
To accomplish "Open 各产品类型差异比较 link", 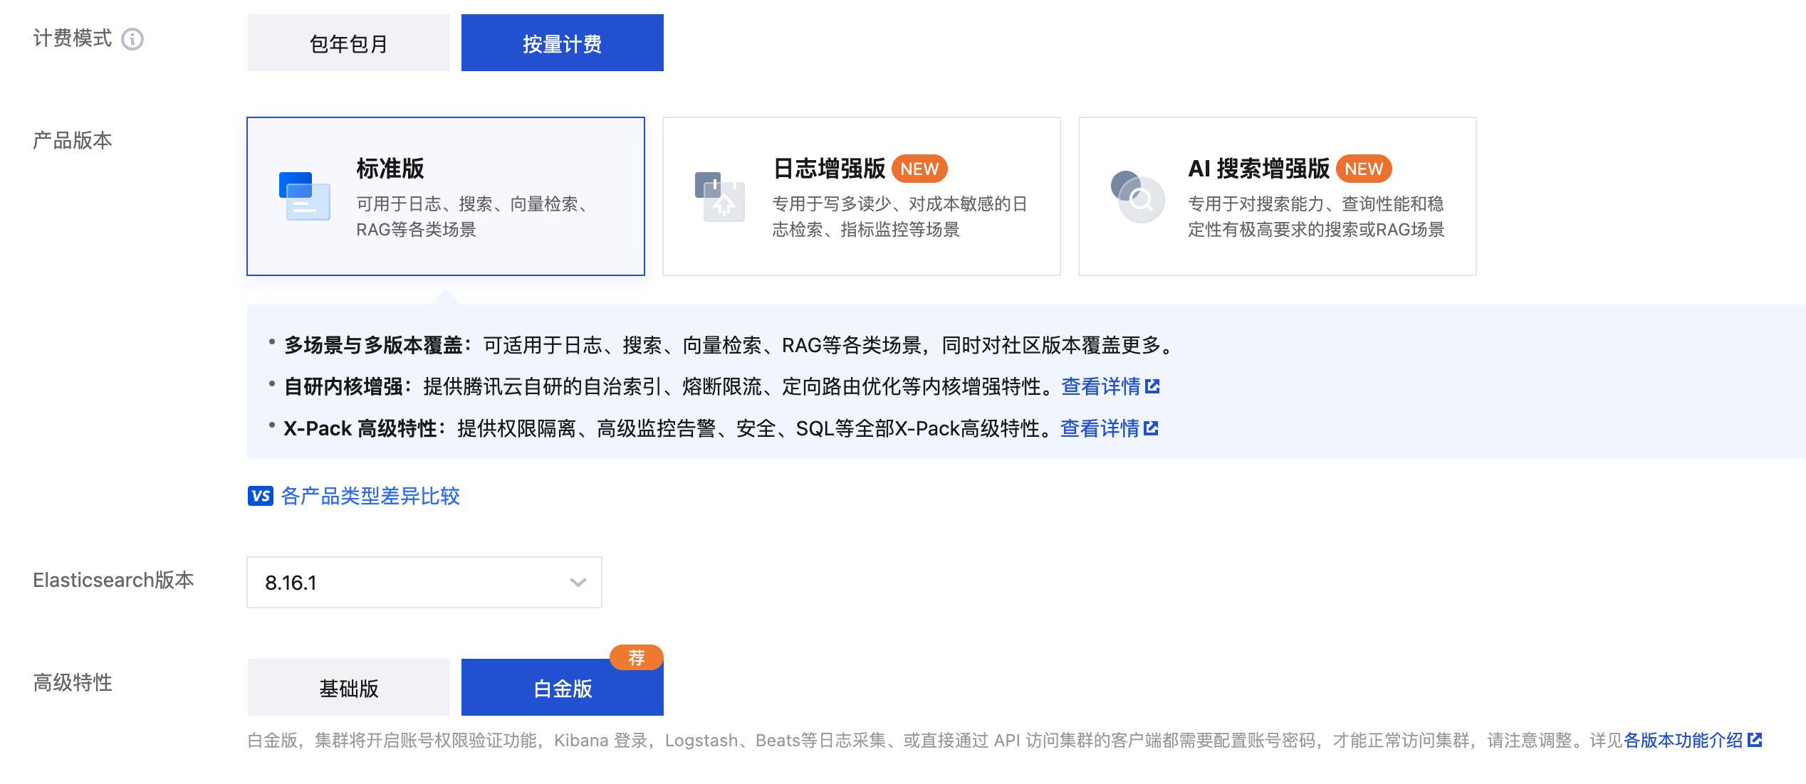I will coord(370,496).
